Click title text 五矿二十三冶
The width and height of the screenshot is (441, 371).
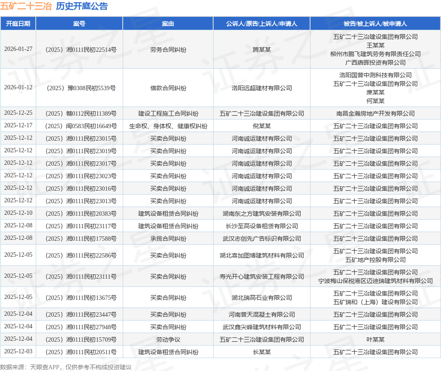pyautogui.click(x=26, y=6)
